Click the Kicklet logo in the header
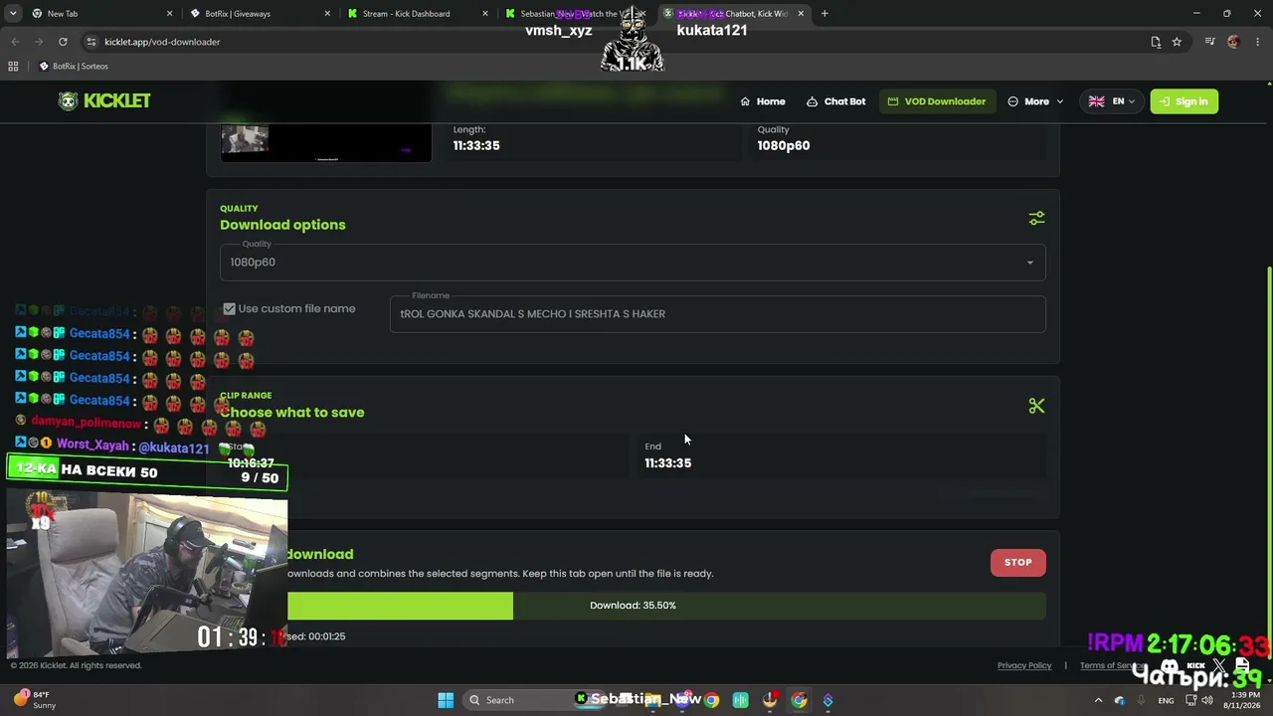1273x716 pixels. (x=104, y=101)
